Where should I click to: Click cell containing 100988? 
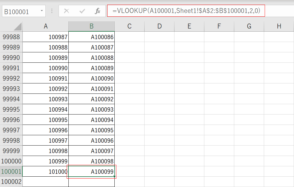(x=46, y=47)
